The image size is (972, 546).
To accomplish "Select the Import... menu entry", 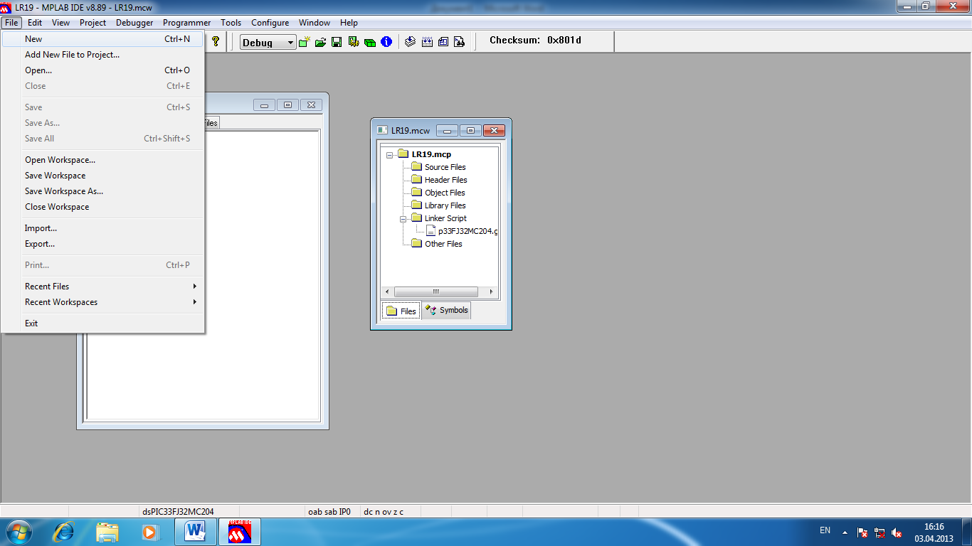I will (x=102, y=228).
